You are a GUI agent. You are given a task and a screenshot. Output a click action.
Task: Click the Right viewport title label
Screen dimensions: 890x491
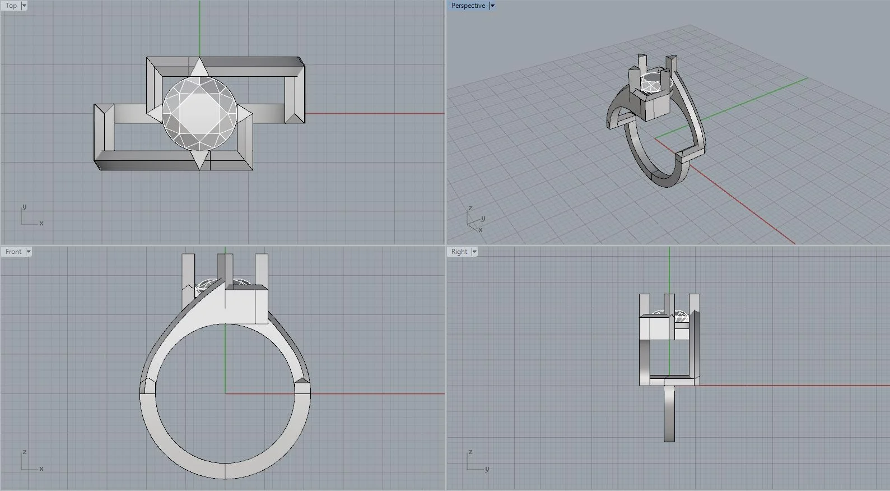(459, 252)
